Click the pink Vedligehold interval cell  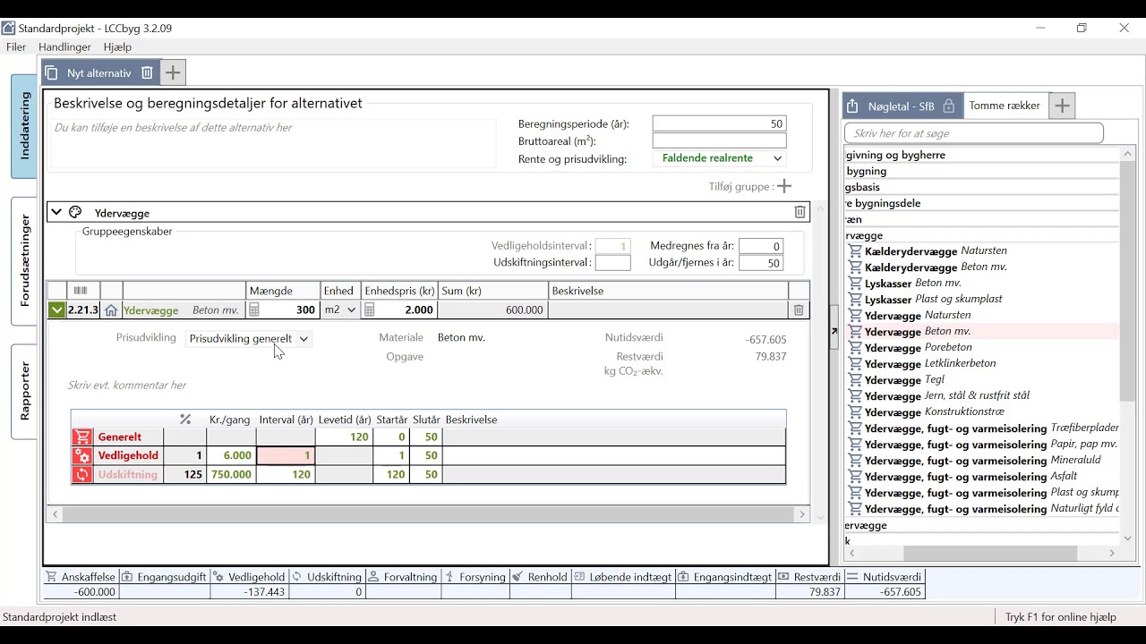tap(286, 456)
